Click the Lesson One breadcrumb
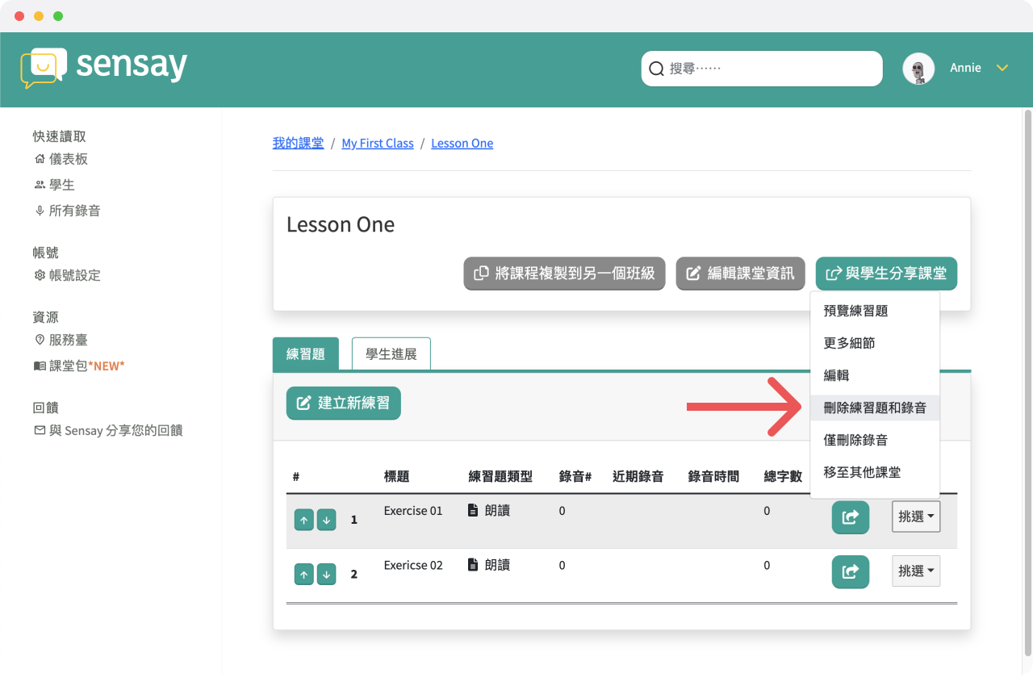This screenshot has height=686, width=1033. [x=462, y=143]
